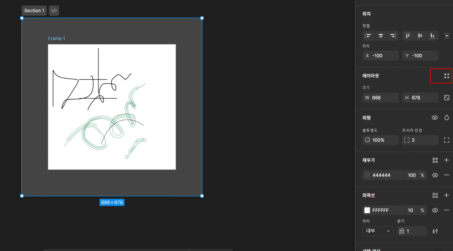Remove the FFFFFF stroke with minus button

coord(446,210)
